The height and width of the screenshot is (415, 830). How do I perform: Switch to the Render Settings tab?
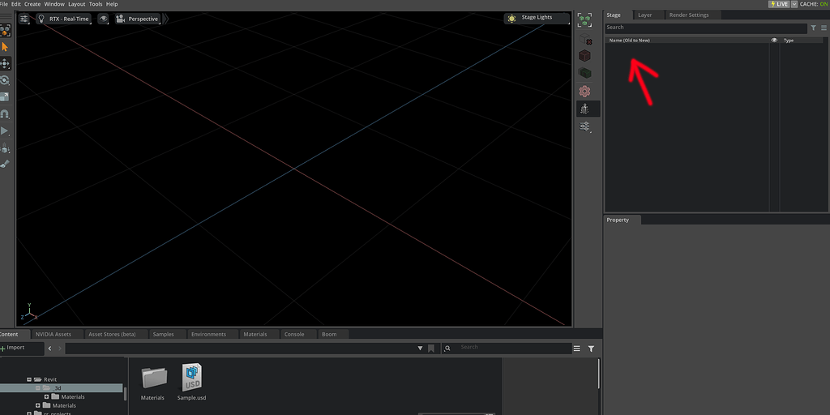688,15
